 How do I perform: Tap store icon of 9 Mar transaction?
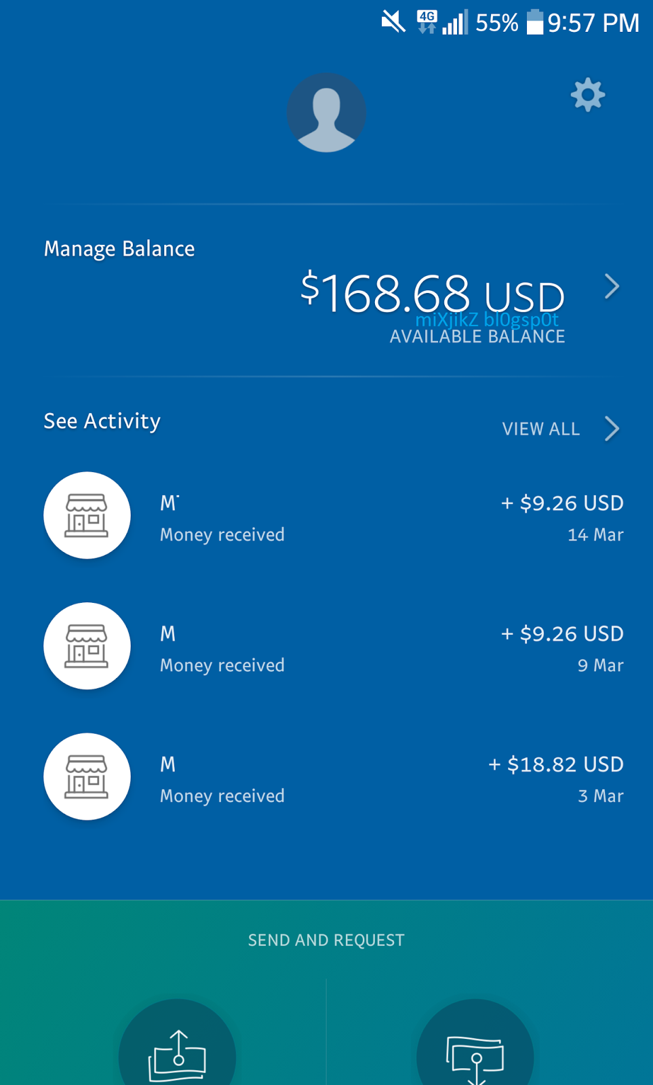point(87,646)
